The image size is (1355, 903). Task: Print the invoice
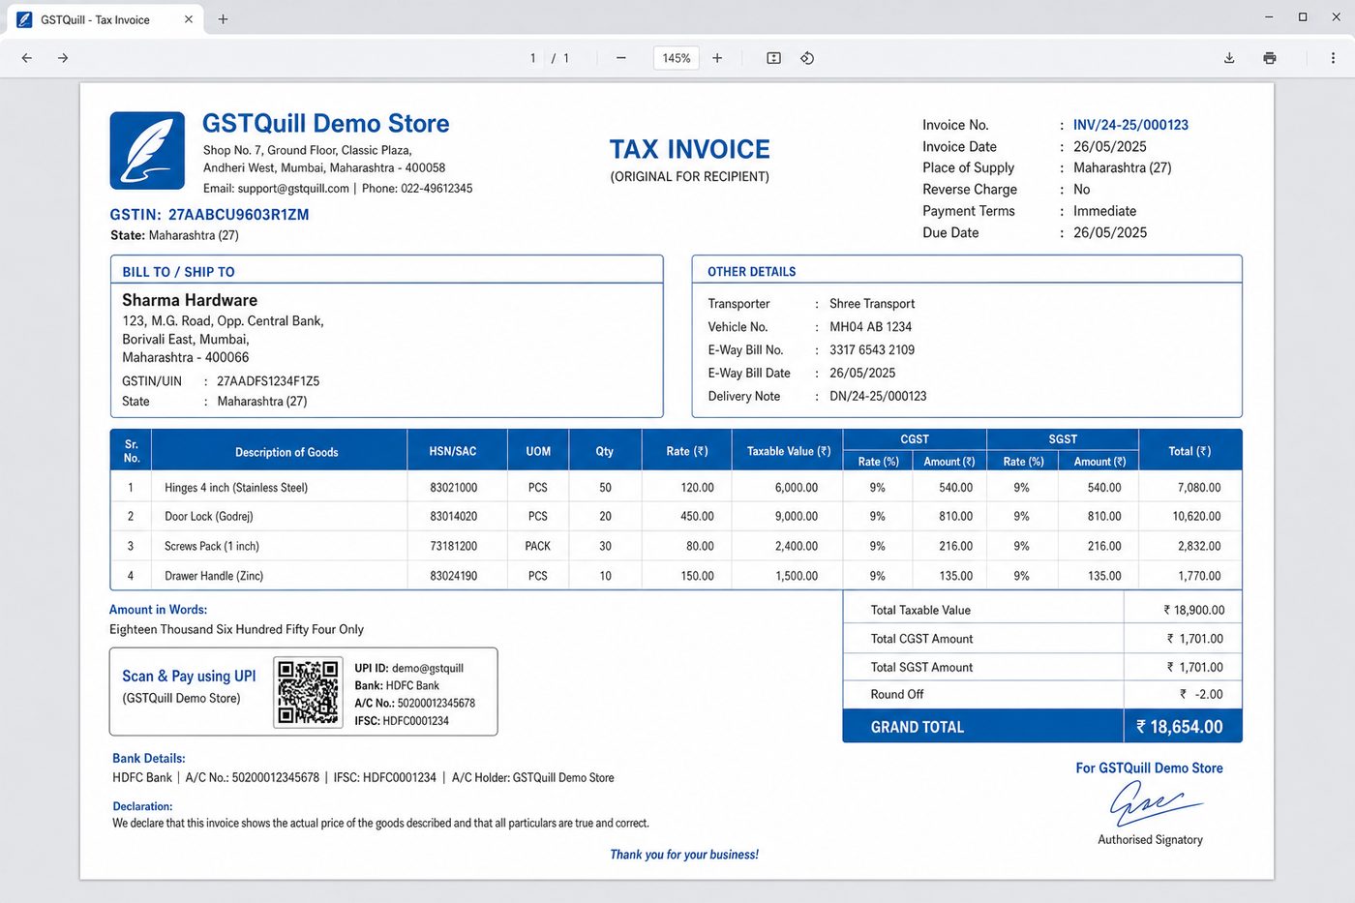(x=1270, y=58)
